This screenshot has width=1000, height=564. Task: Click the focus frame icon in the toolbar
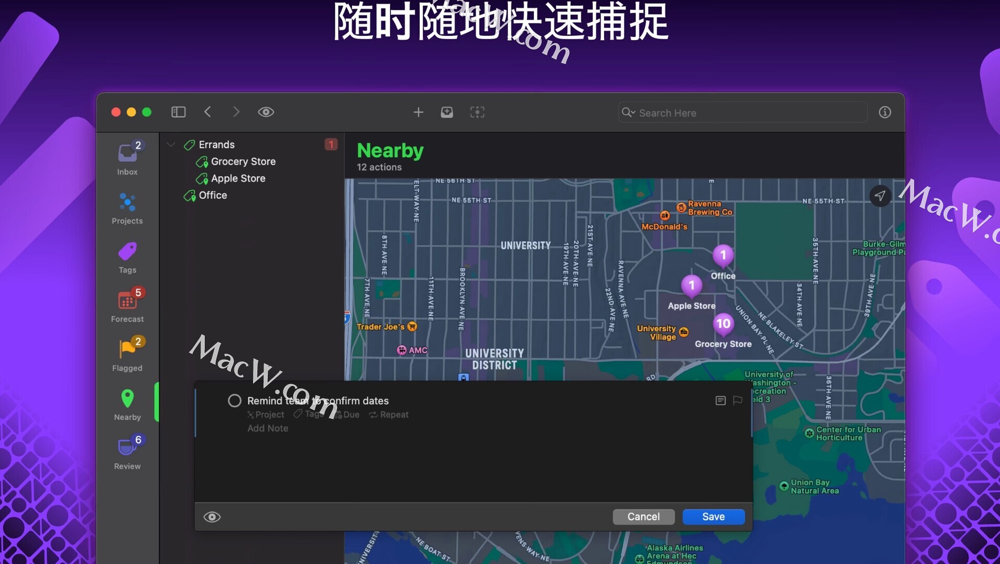coord(477,112)
